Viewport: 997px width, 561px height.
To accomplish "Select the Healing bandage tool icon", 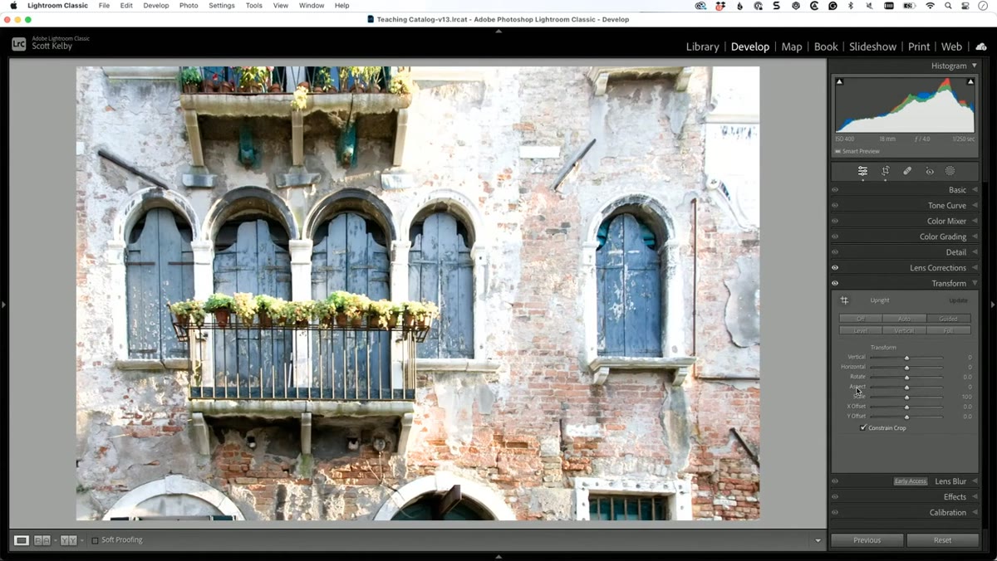I will coord(907,171).
